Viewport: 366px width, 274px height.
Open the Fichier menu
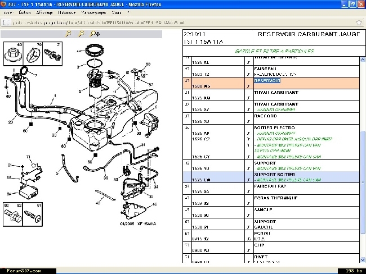[x=8, y=12]
